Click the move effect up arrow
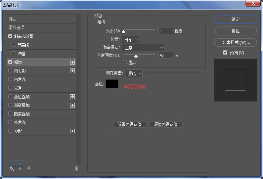The width and height of the screenshot is (263, 179). pyautogui.click(x=20, y=168)
